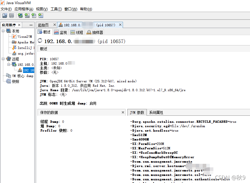Select the JVM 参数 tab

(x=137, y=112)
